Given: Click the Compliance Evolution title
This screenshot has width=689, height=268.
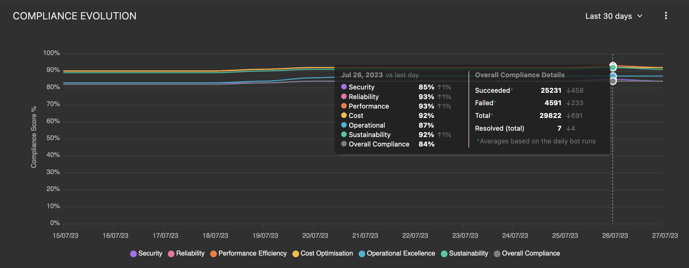Looking at the screenshot, I should (x=74, y=16).
